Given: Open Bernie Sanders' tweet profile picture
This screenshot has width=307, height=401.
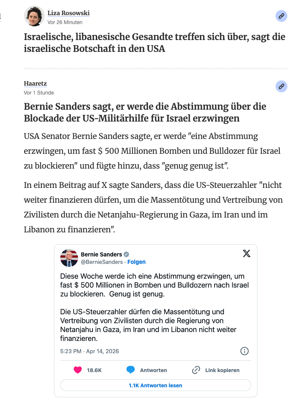Looking at the screenshot, I should pos(69,258).
